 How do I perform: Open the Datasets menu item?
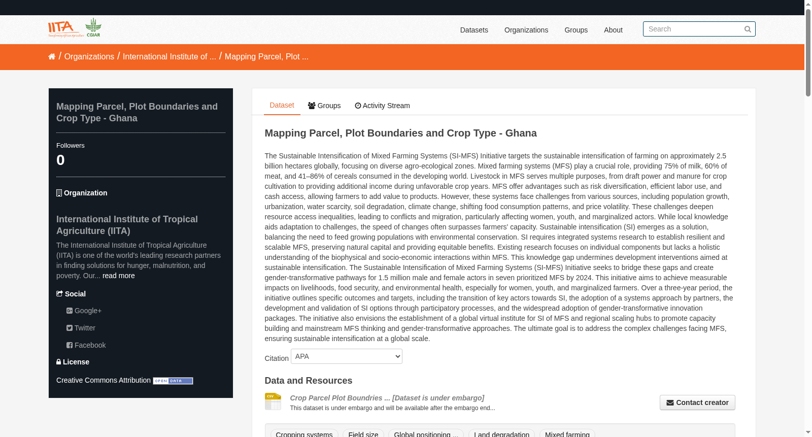pos(474,30)
